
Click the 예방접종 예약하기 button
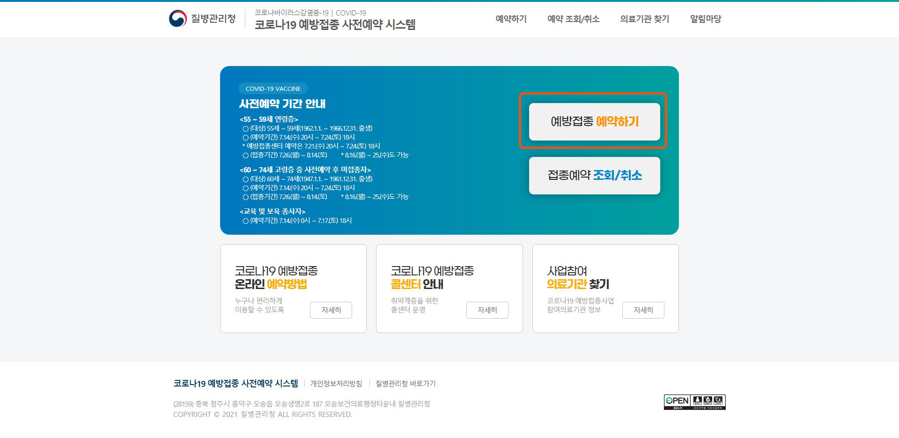594,122
